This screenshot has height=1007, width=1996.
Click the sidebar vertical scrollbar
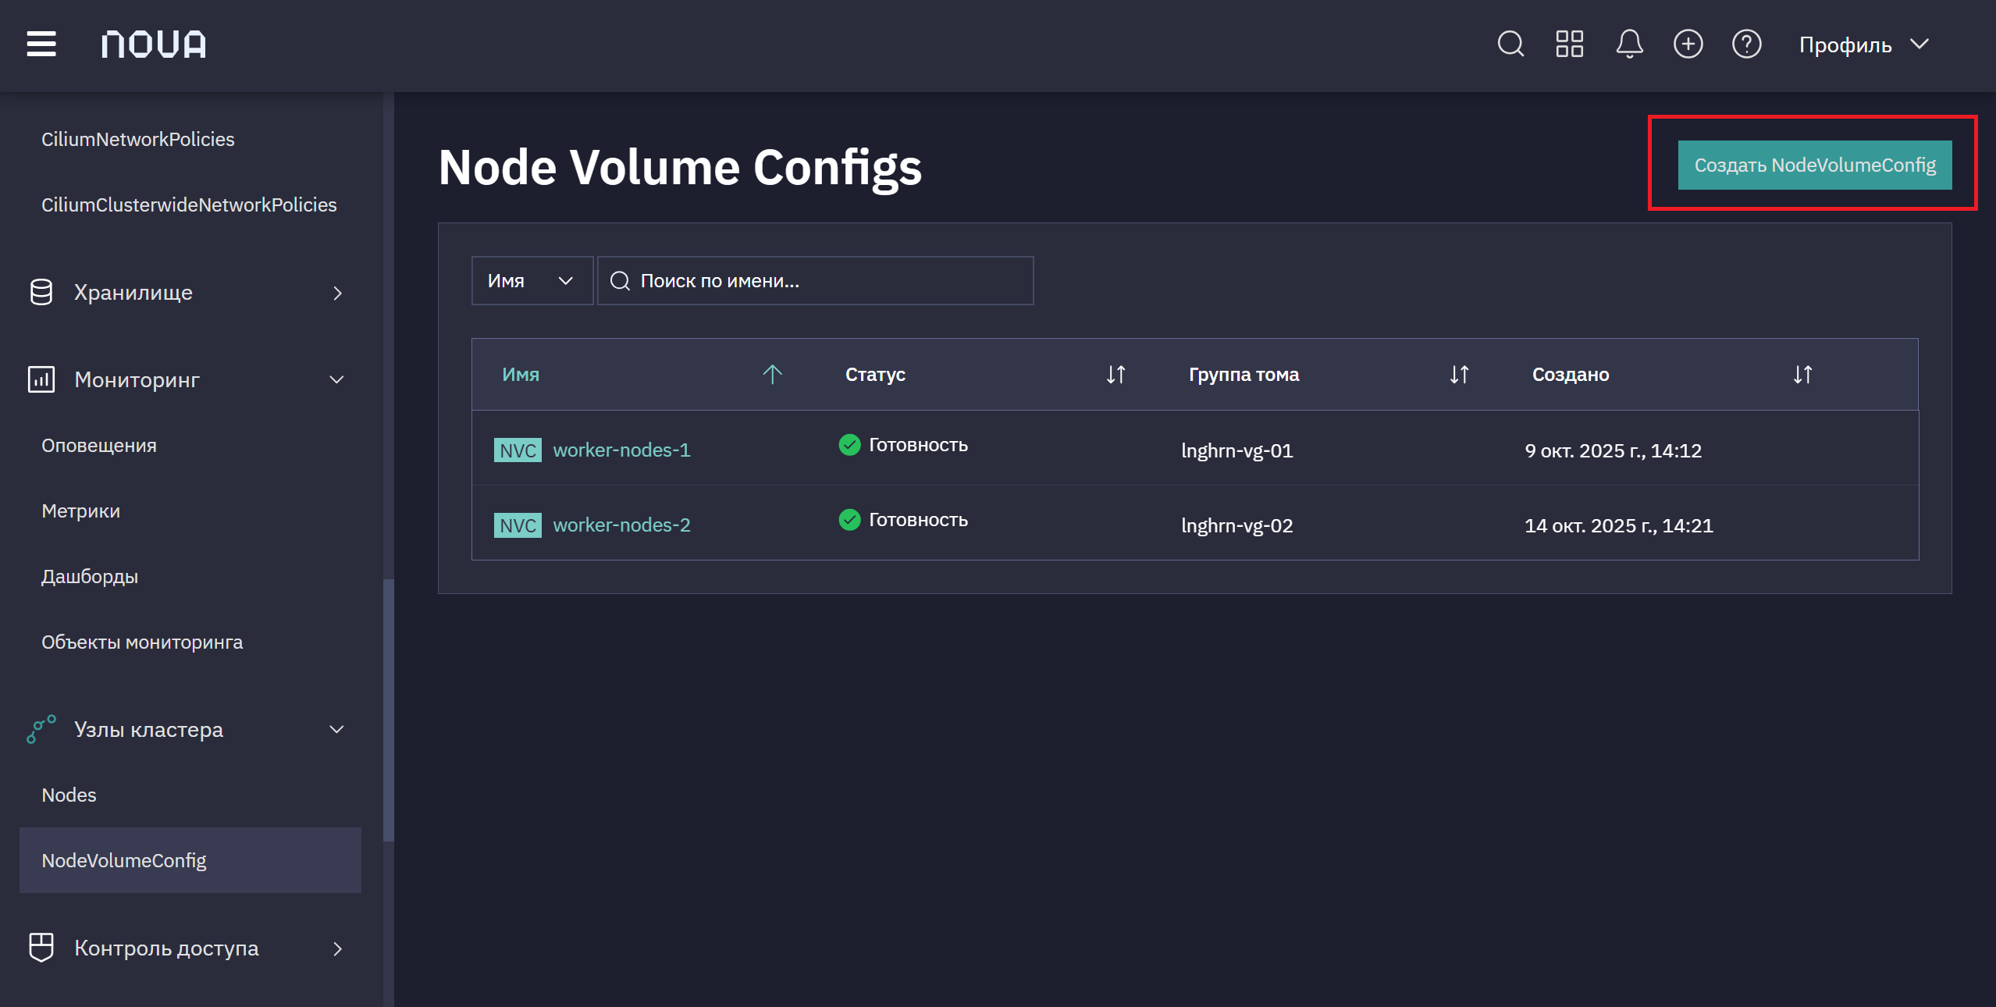coord(388,710)
